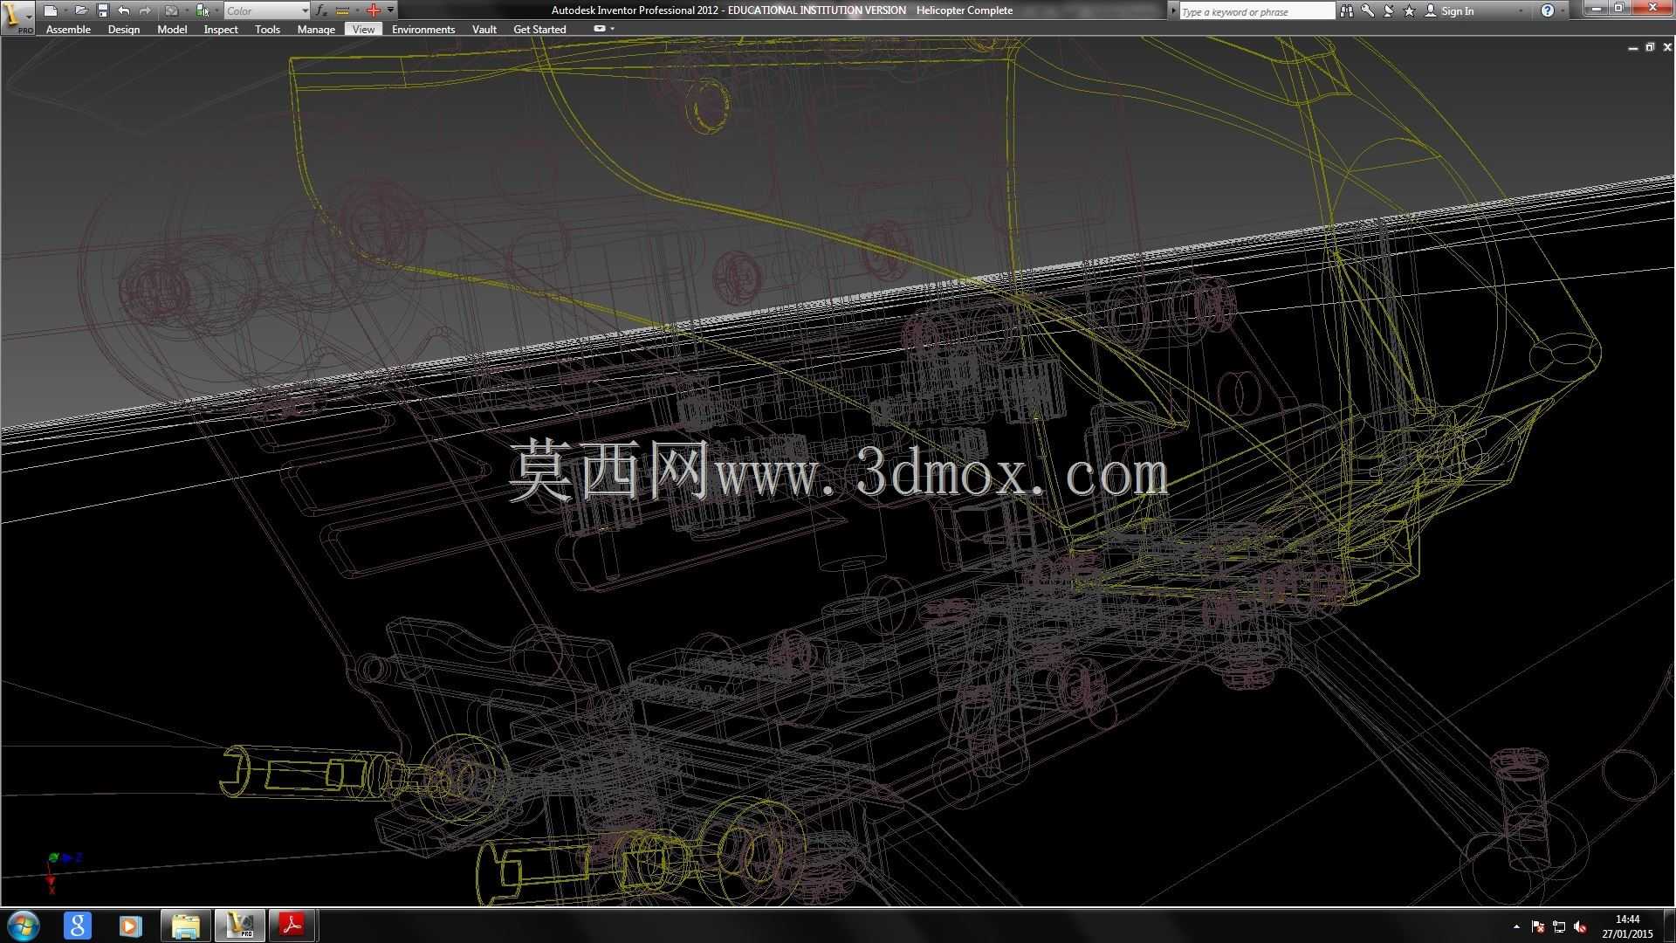Minimize the Helicopter Complete document window
The width and height of the screenshot is (1676, 943).
[1633, 48]
